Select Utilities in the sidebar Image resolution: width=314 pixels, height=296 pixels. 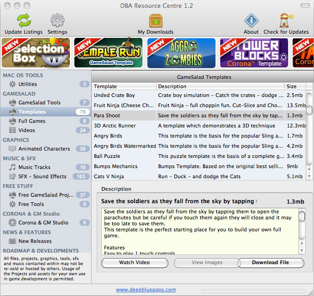pyautogui.click(x=45, y=84)
